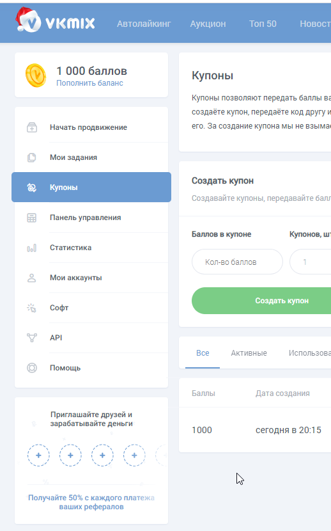Screen dimensions: 331x531
Task: Click the Мои аккаунты person icon
Action: 32,278
